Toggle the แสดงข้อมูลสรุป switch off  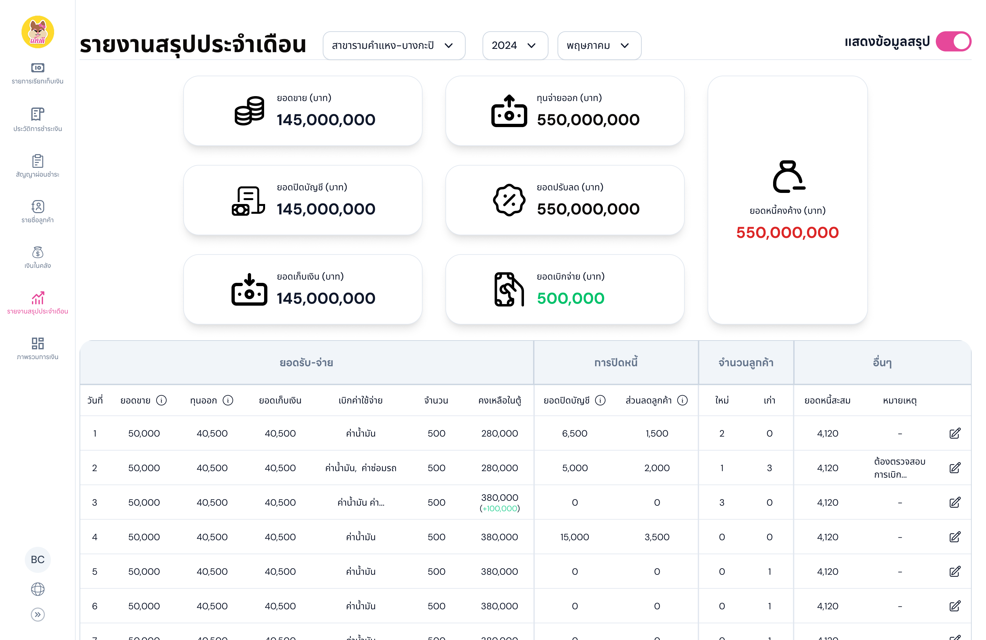point(954,41)
